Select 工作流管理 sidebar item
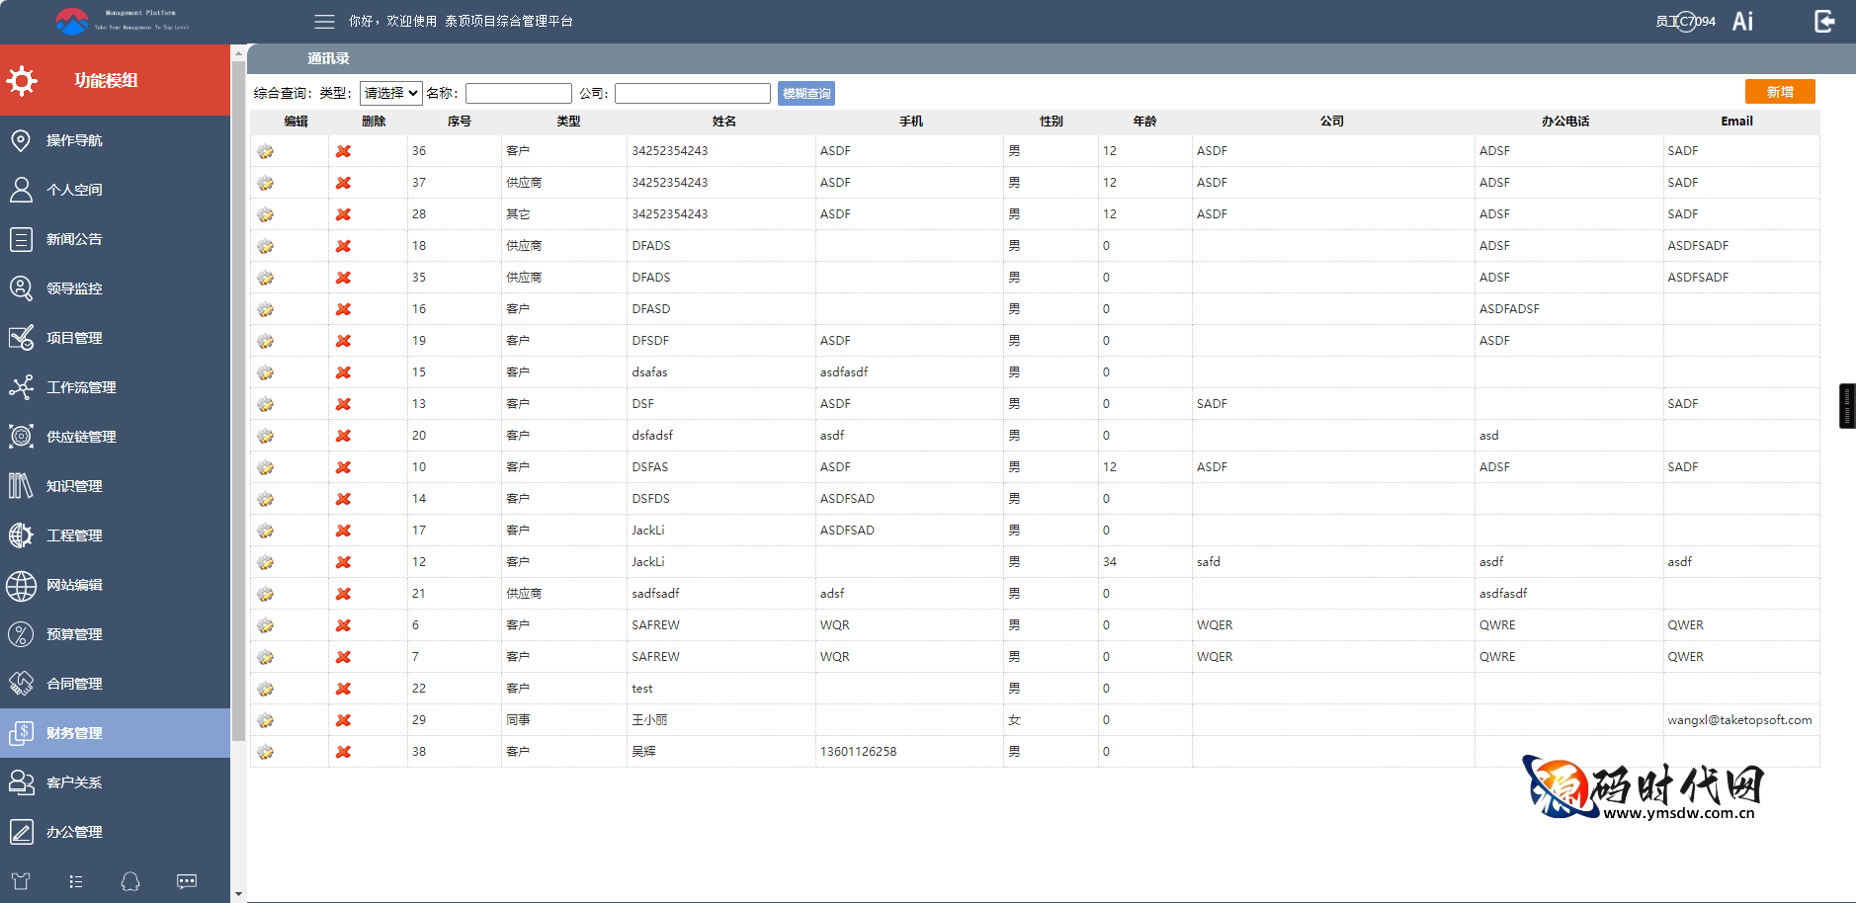This screenshot has height=903, width=1856. pos(81,387)
